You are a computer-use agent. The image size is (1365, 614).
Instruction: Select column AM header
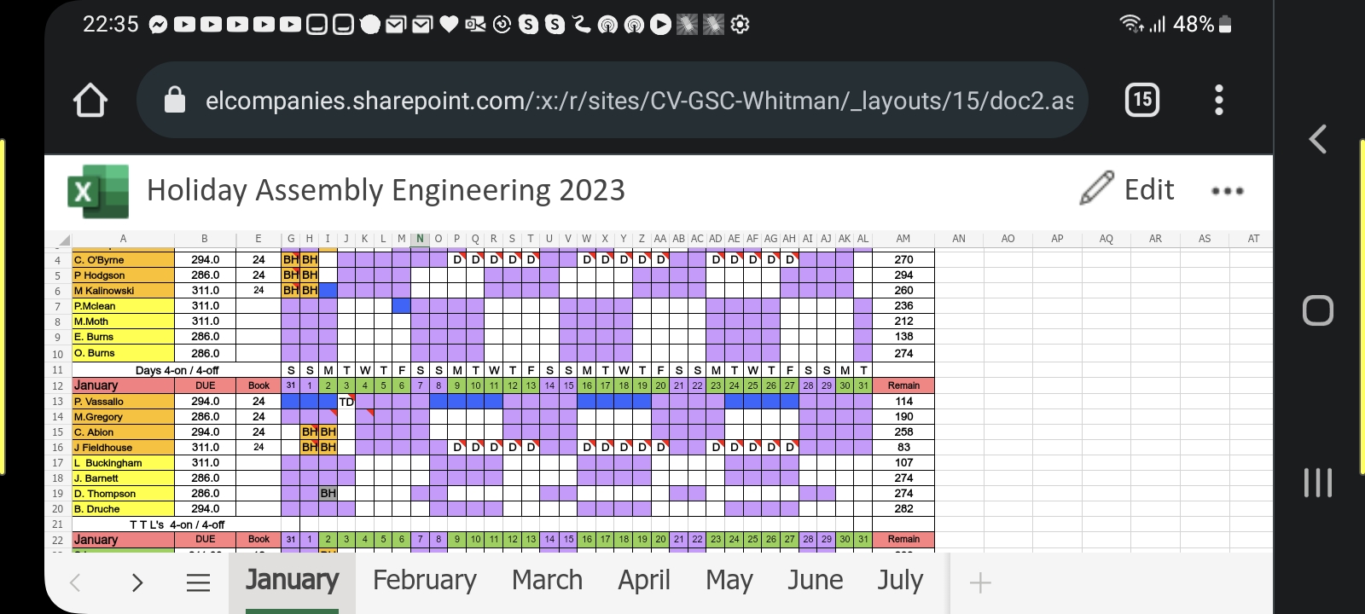coord(903,239)
